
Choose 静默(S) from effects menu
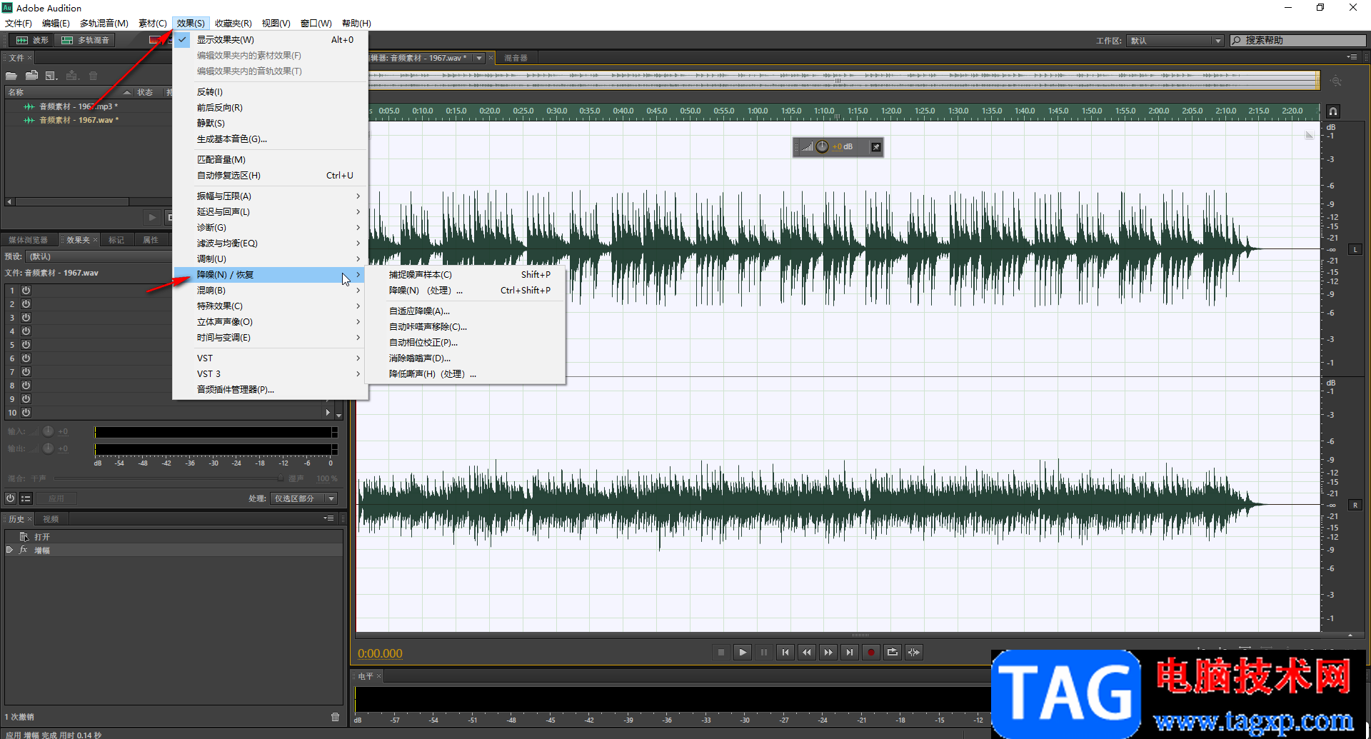click(x=271, y=124)
